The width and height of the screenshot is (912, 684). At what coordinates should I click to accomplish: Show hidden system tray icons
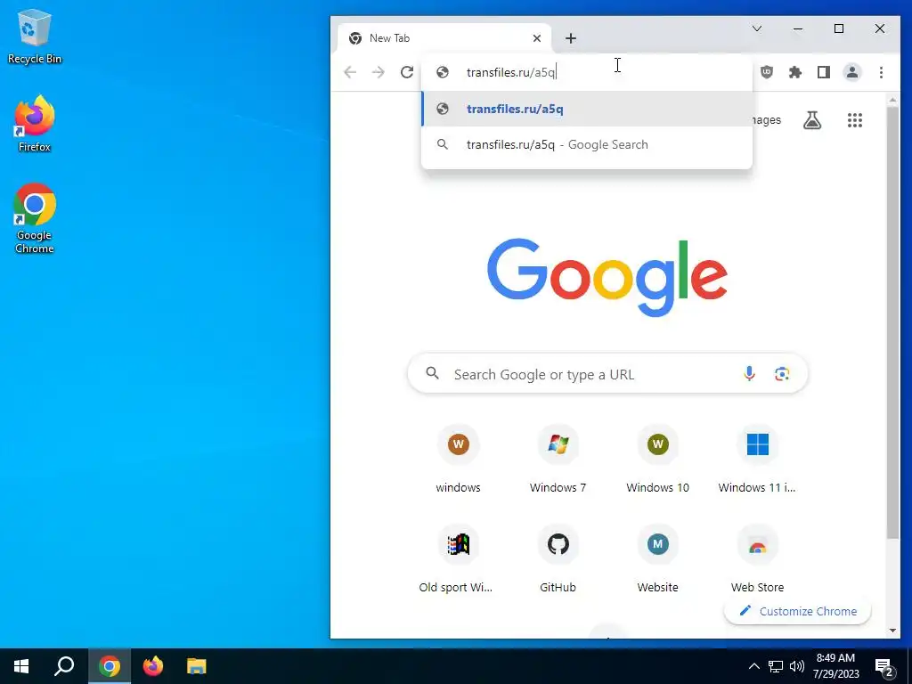tap(753, 666)
